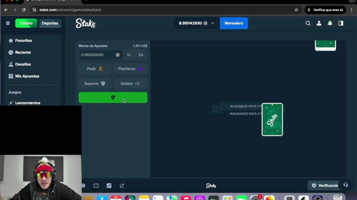The width and height of the screenshot is (357, 200).
Task: Click the currency icon beside balance 8.95042930
Action: coord(205,23)
